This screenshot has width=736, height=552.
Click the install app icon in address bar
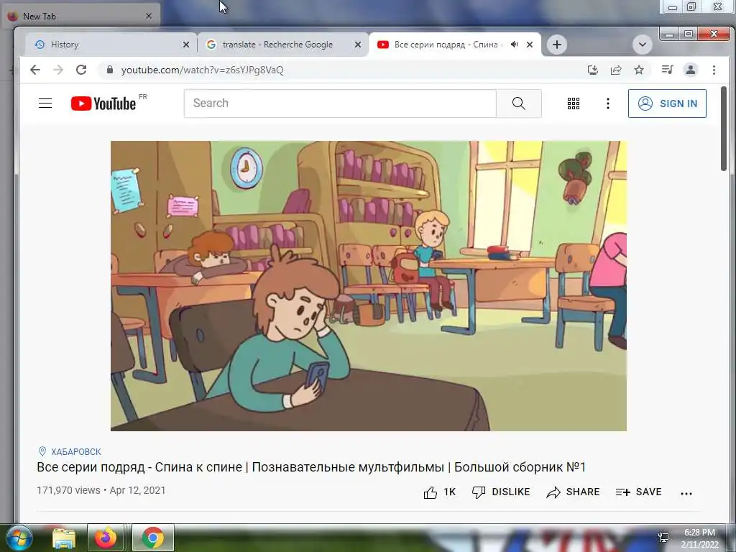pyautogui.click(x=593, y=70)
